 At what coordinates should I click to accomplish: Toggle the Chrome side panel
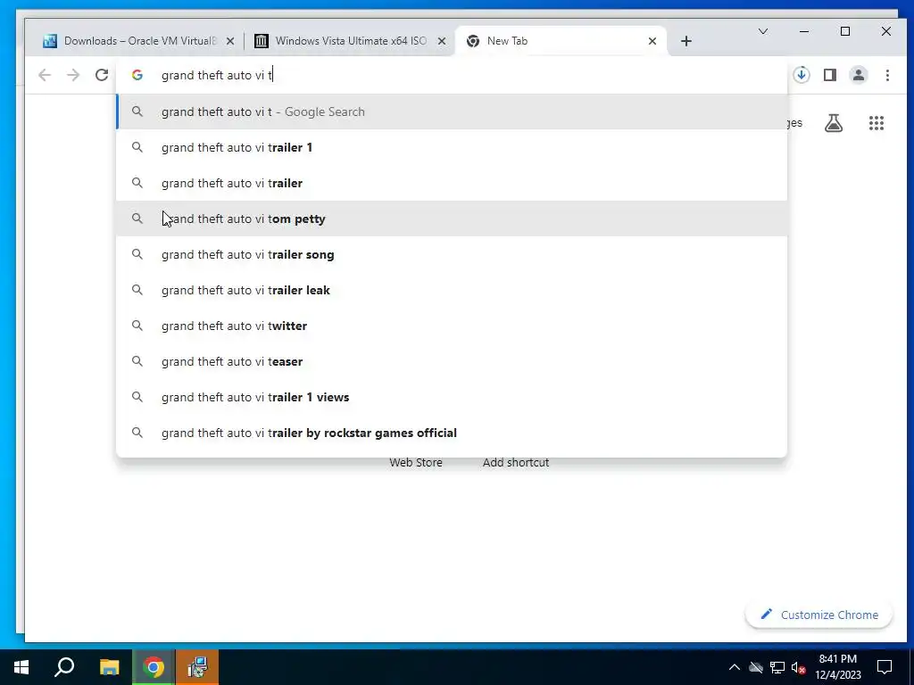click(830, 75)
